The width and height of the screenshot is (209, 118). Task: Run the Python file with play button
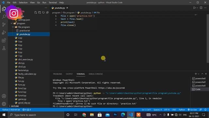tap(195, 8)
